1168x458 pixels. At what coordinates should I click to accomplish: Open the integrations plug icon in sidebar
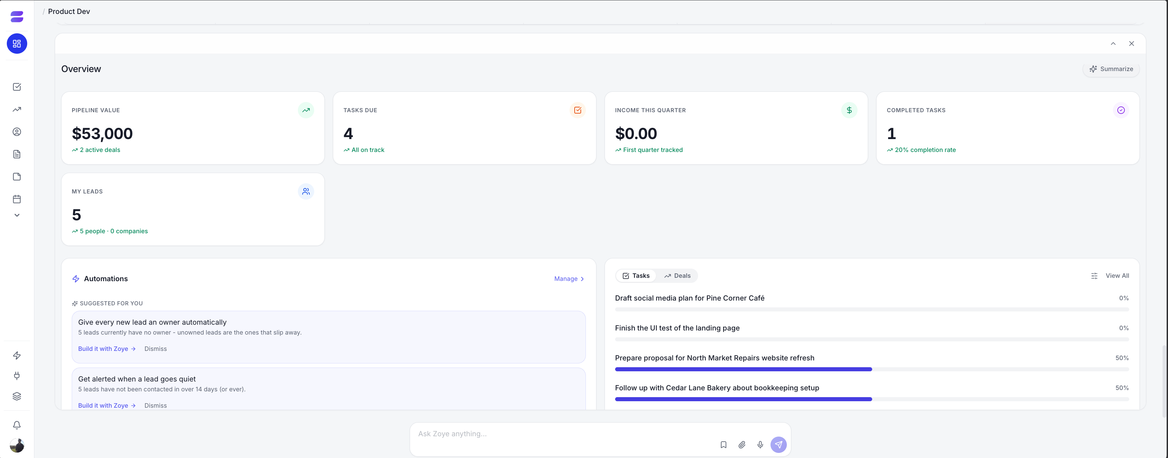coord(17,376)
